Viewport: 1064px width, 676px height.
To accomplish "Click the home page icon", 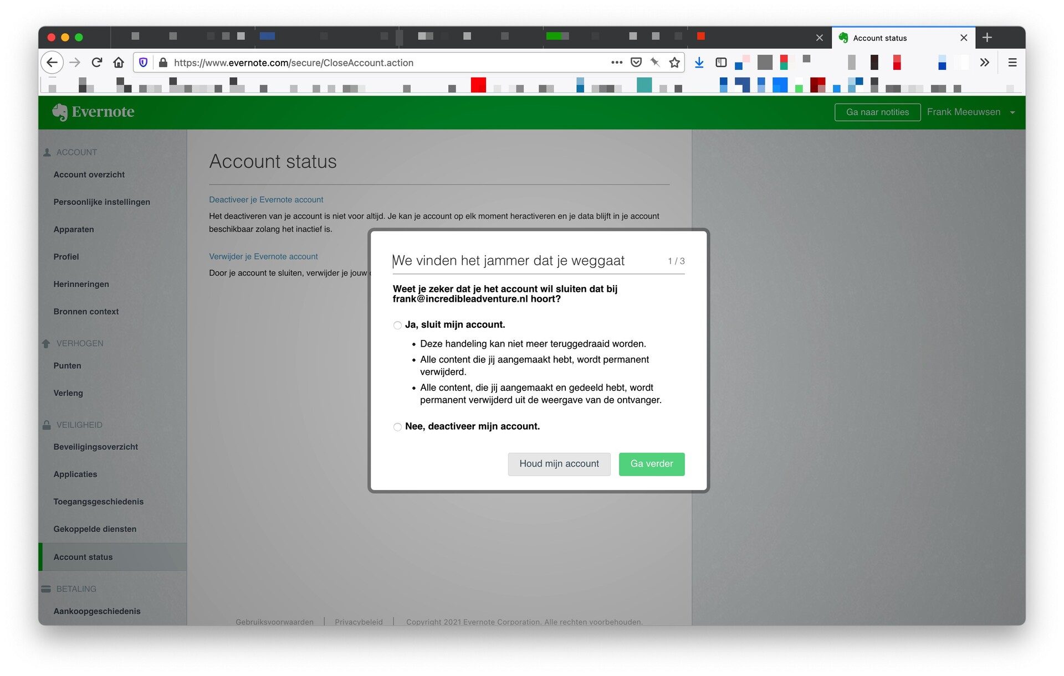I will (x=119, y=62).
